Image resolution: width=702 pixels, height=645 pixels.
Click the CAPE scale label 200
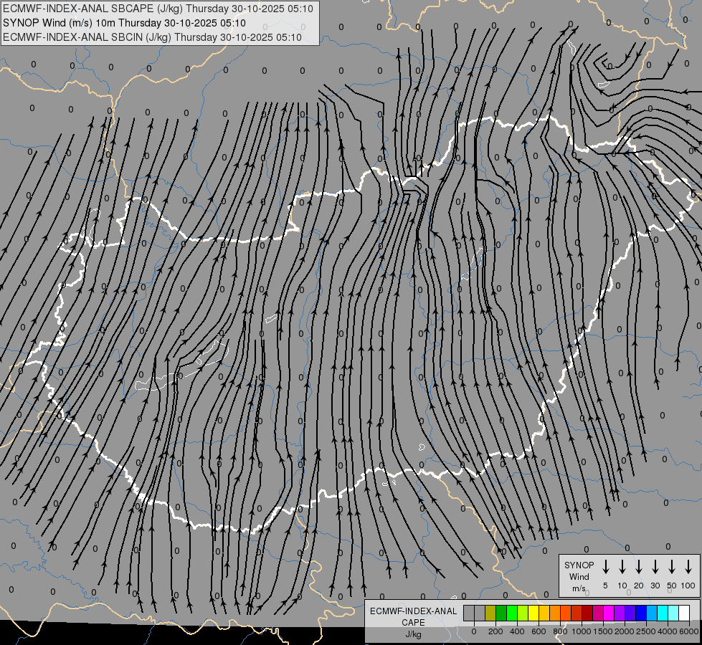pos(495,631)
